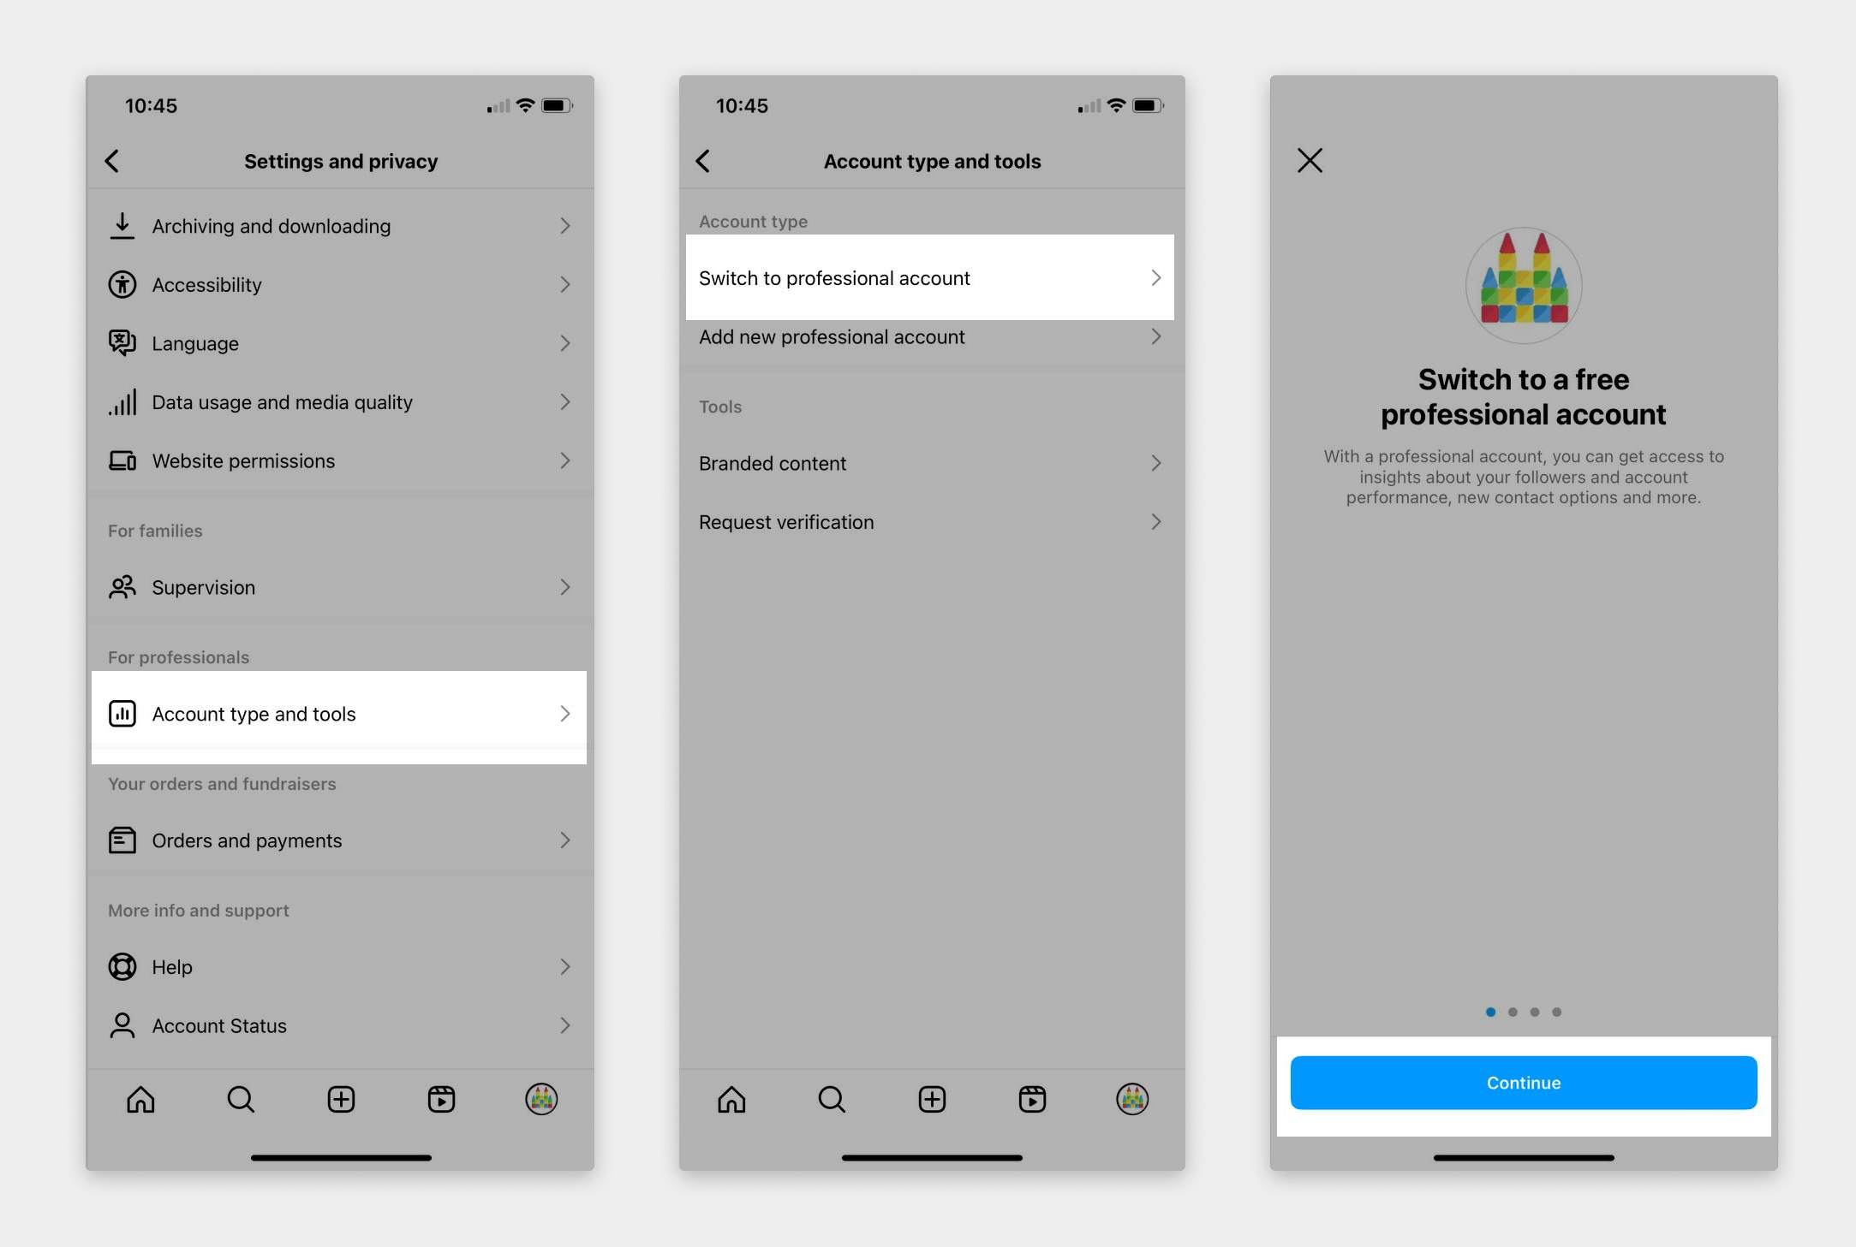Open Supervision settings under For families

coord(340,586)
